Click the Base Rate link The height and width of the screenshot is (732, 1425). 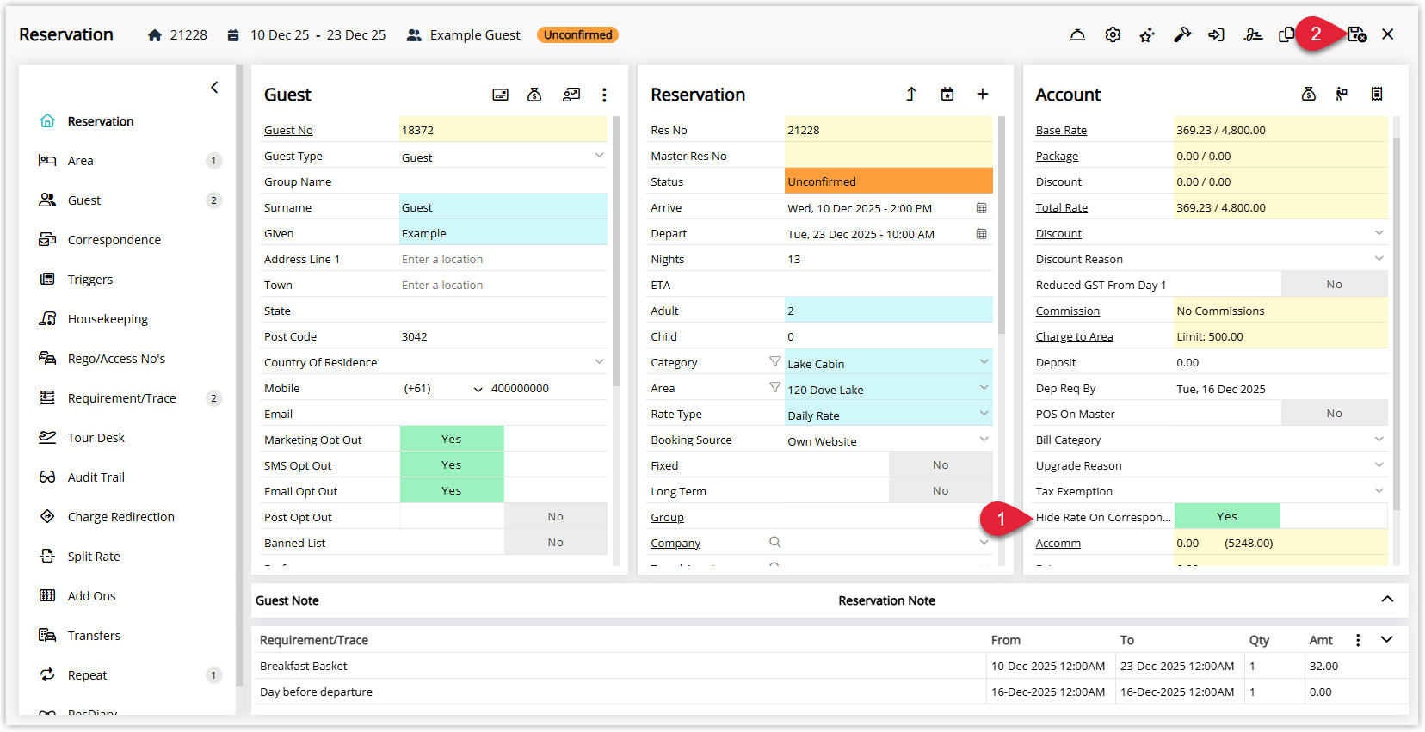tap(1061, 131)
